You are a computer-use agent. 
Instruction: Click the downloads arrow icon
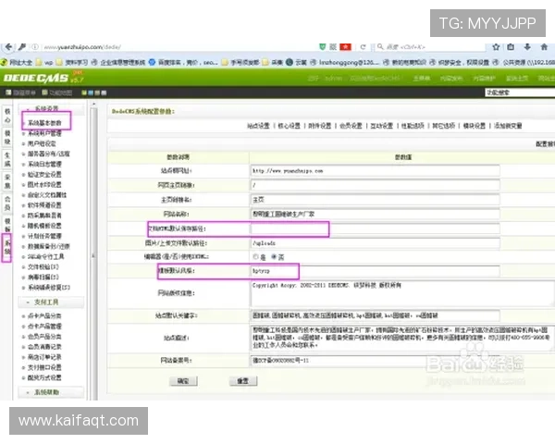(x=527, y=47)
